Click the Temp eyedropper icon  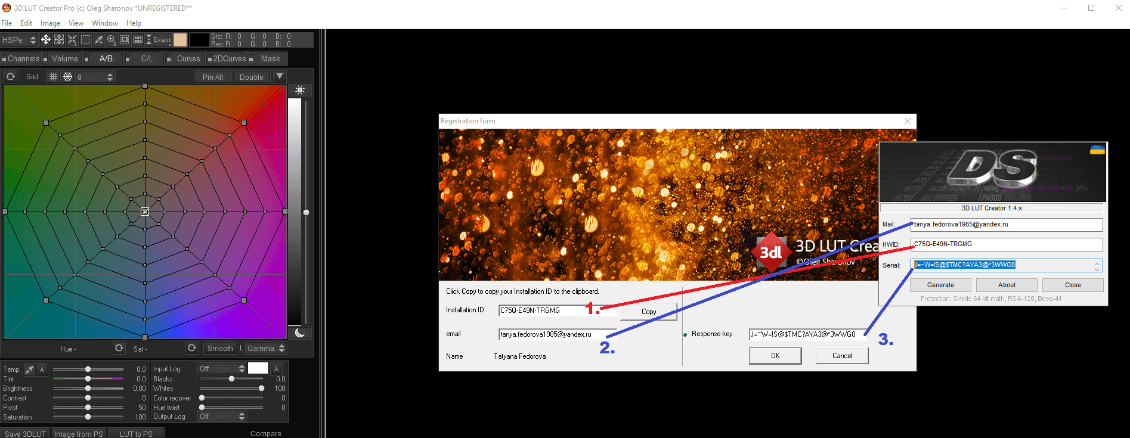coord(29,369)
